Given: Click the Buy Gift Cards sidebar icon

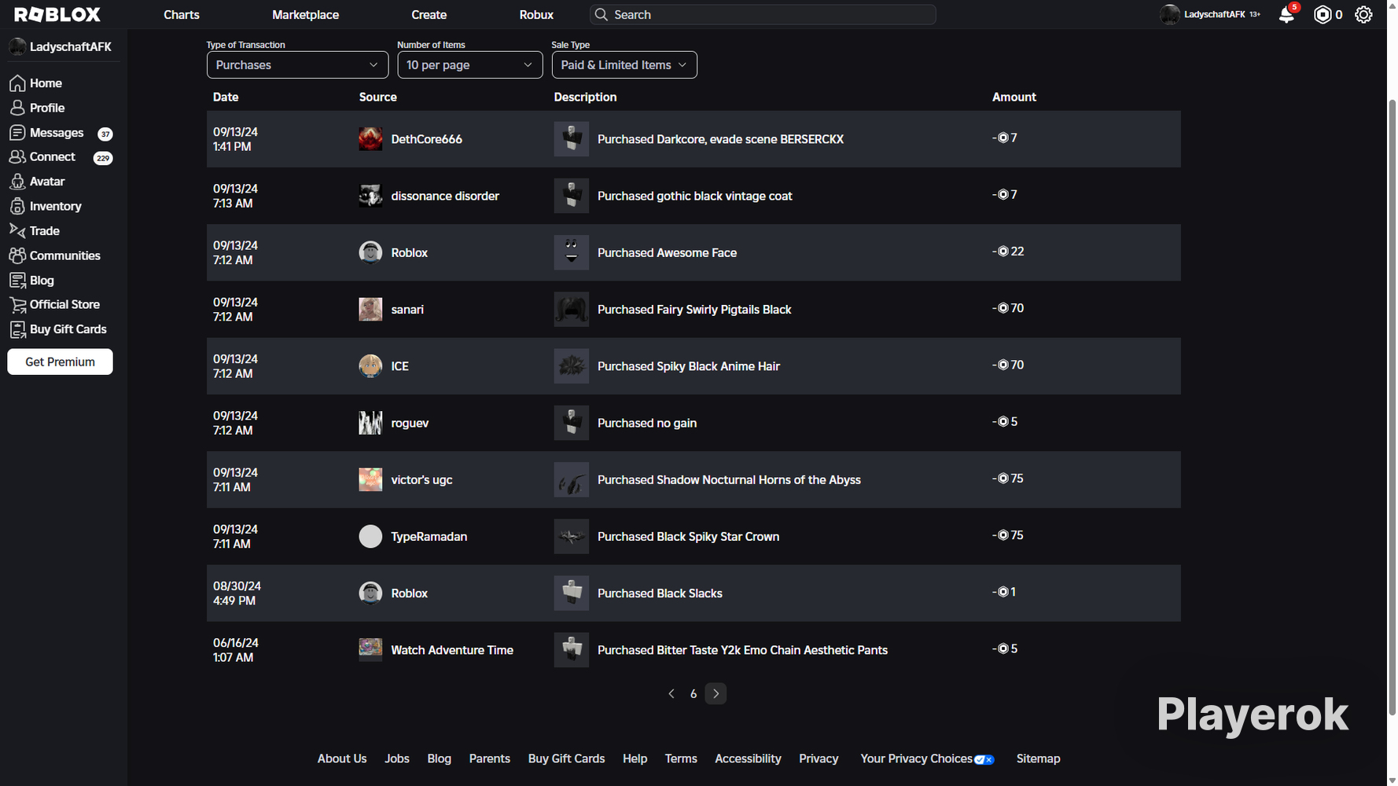Looking at the screenshot, I should [17, 329].
